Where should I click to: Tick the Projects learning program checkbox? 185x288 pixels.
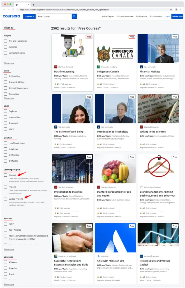[6, 187]
